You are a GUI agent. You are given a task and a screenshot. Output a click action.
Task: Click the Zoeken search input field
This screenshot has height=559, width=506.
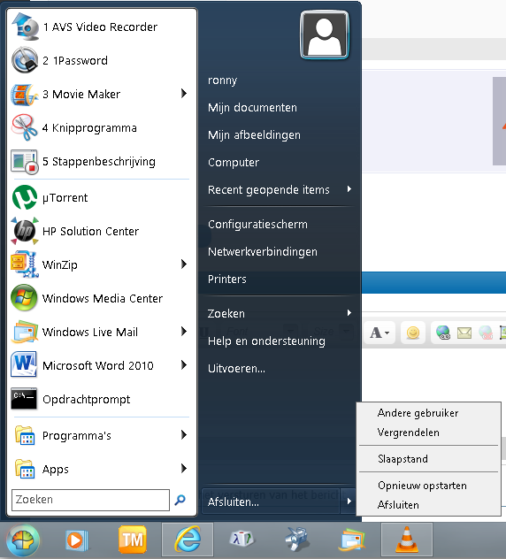tap(90, 500)
